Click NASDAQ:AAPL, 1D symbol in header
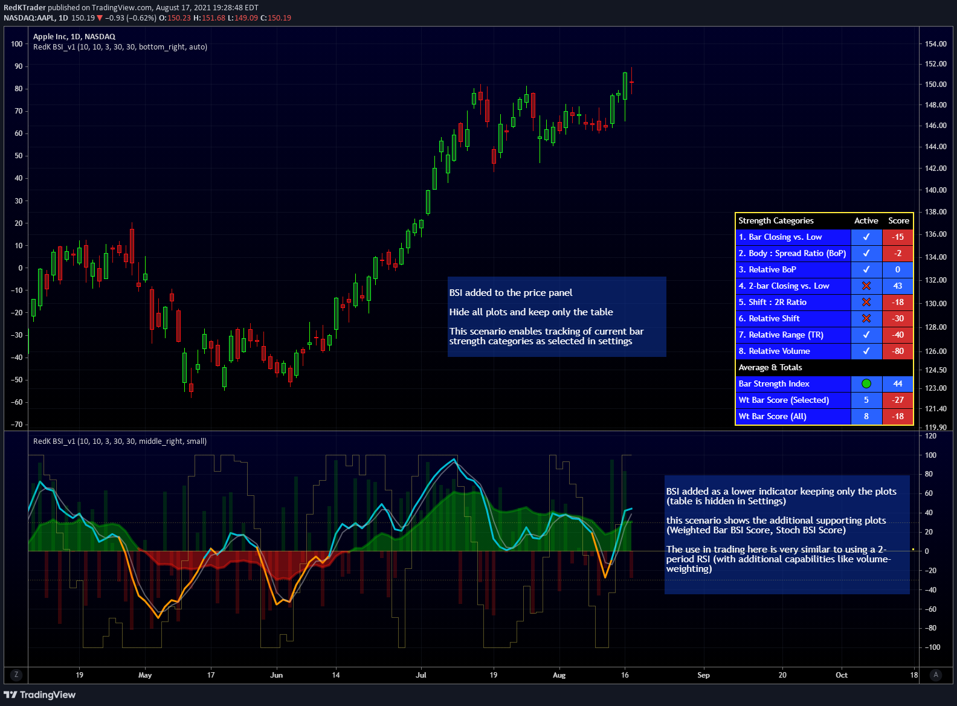The image size is (957, 706). point(36,18)
